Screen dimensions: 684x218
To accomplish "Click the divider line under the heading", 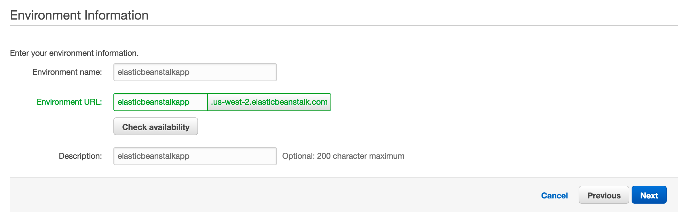I will (x=342, y=26).
